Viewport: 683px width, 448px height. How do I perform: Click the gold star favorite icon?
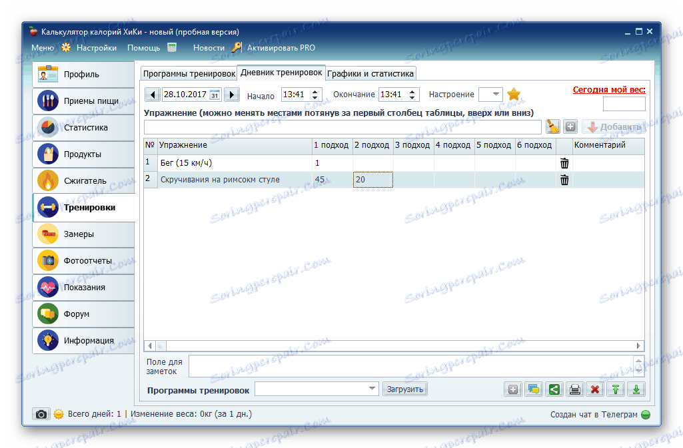[x=514, y=94]
